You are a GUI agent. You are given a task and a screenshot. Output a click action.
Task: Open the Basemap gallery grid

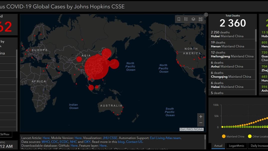[200, 19]
